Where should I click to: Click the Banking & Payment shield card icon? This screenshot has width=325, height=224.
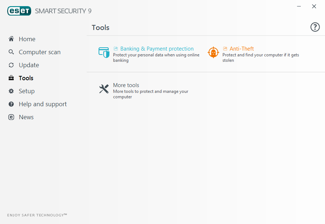(104, 52)
